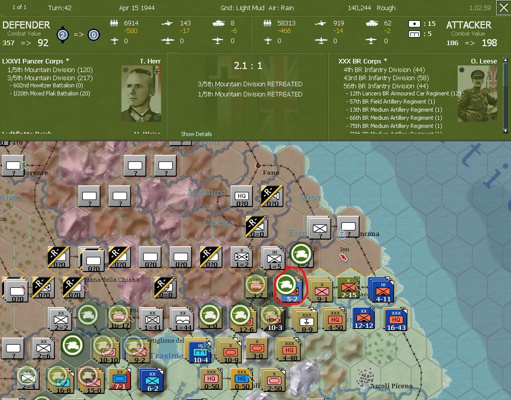The height and width of the screenshot is (400, 511).
Task: Click O. Leese leader portrait
Action: click(477, 94)
